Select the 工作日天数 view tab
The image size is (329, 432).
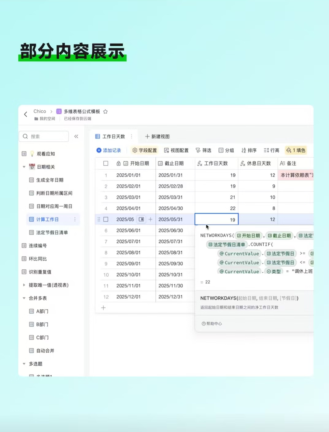pyautogui.click(x=110, y=137)
